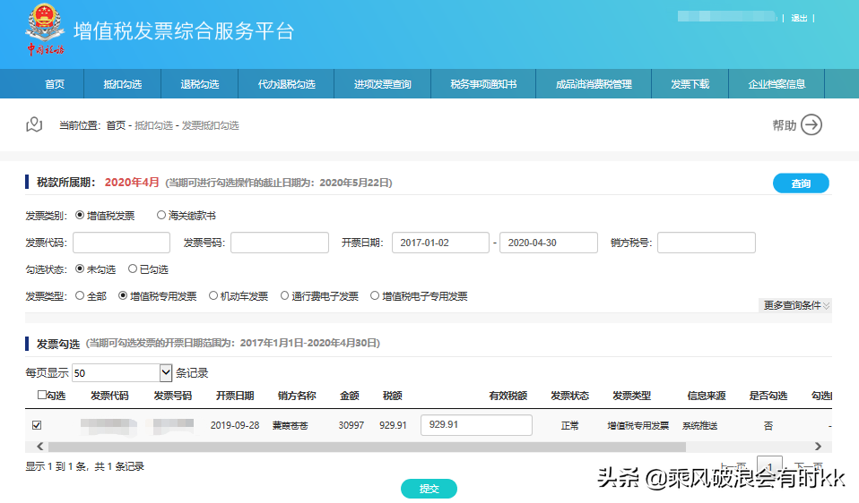Click the China Taxation emblem logo

tap(45, 29)
